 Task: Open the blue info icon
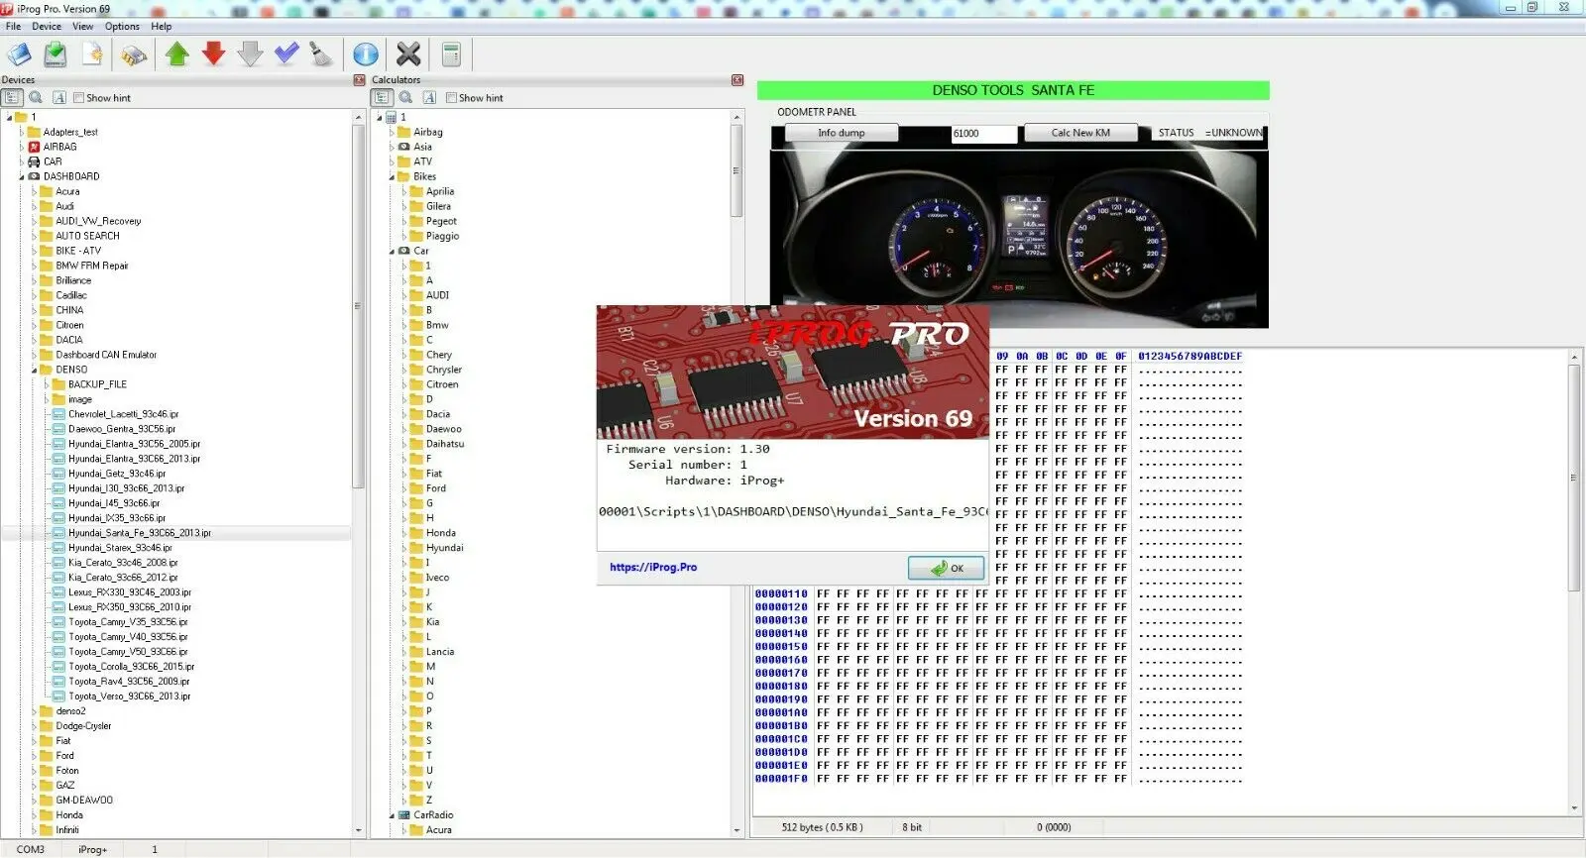pyautogui.click(x=366, y=54)
